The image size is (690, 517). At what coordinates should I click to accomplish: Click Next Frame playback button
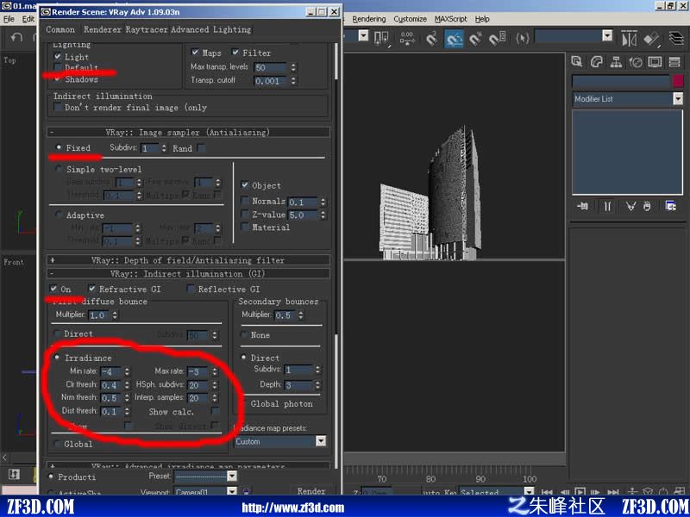point(595,492)
